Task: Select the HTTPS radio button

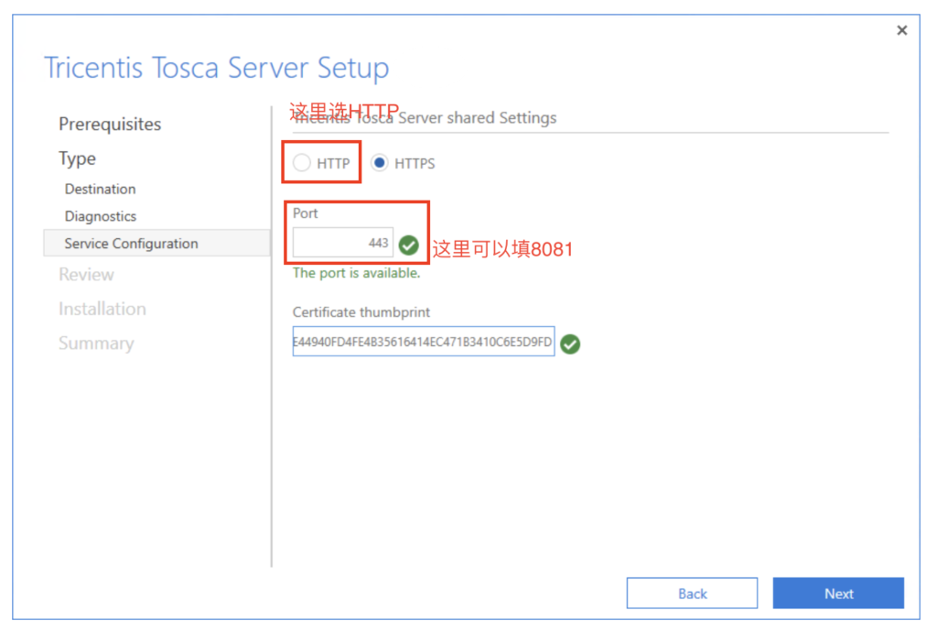Action: point(380,163)
